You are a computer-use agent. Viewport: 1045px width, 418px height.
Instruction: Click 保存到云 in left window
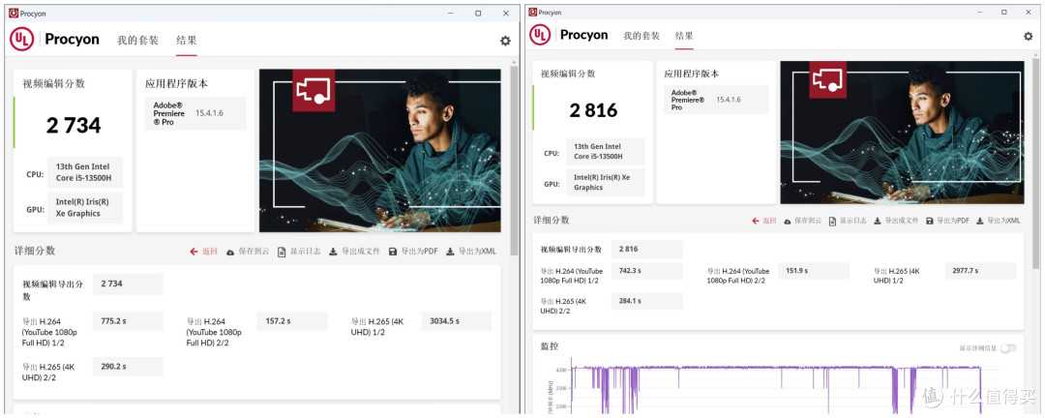click(x=248, y=252)
